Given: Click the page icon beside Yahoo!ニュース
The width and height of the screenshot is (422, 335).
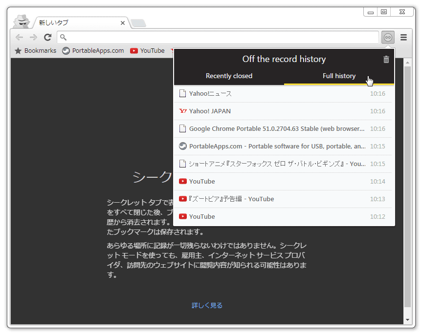Looking at the screenshot, I should (x=182, y=93).
